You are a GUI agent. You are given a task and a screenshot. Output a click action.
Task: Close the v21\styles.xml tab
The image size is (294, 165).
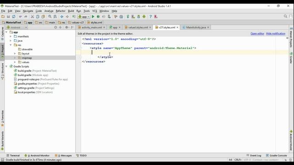tap(177, 27)
